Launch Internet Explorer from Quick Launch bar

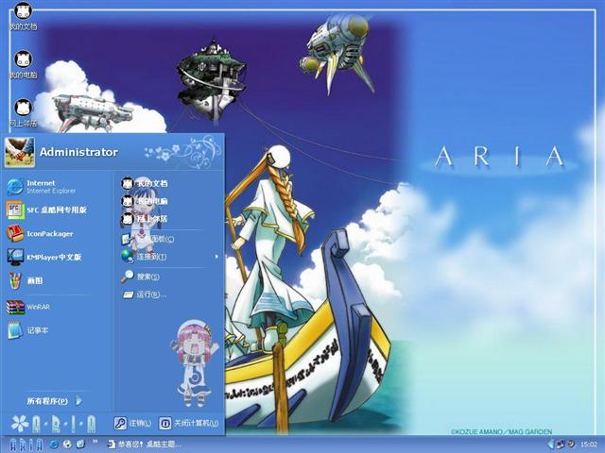coord(54,445)
